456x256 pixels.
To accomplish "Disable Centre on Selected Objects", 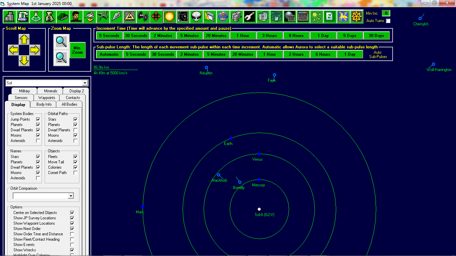I will tap(72, 213).
